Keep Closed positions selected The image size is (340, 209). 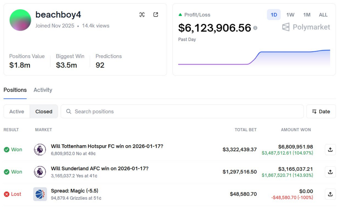[43, 111]
